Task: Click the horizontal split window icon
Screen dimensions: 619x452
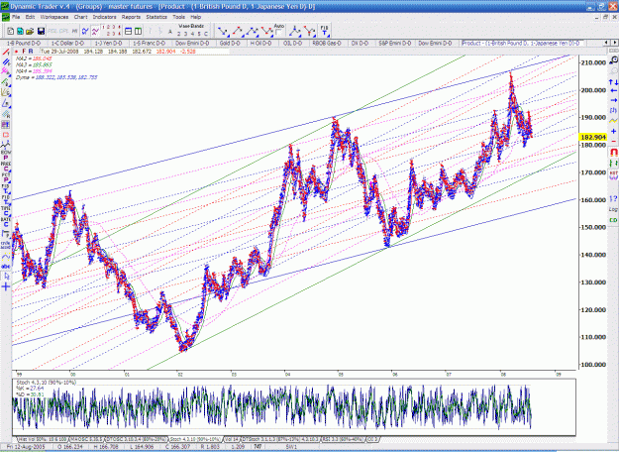Action: click(x=129, y=31)
